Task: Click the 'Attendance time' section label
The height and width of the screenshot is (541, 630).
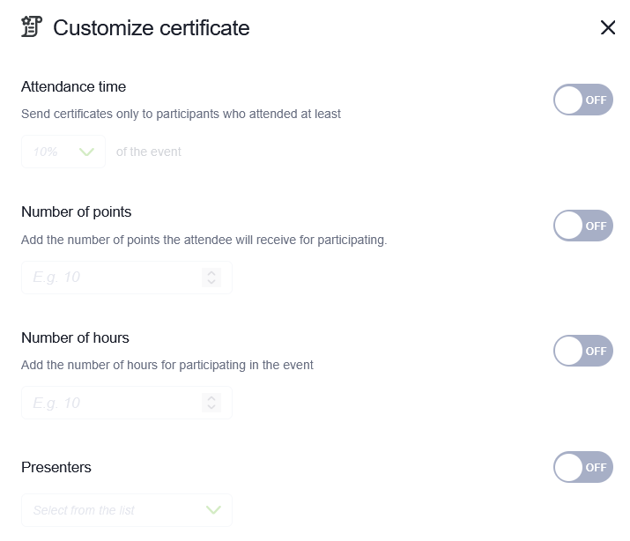Action: point(73,86)
